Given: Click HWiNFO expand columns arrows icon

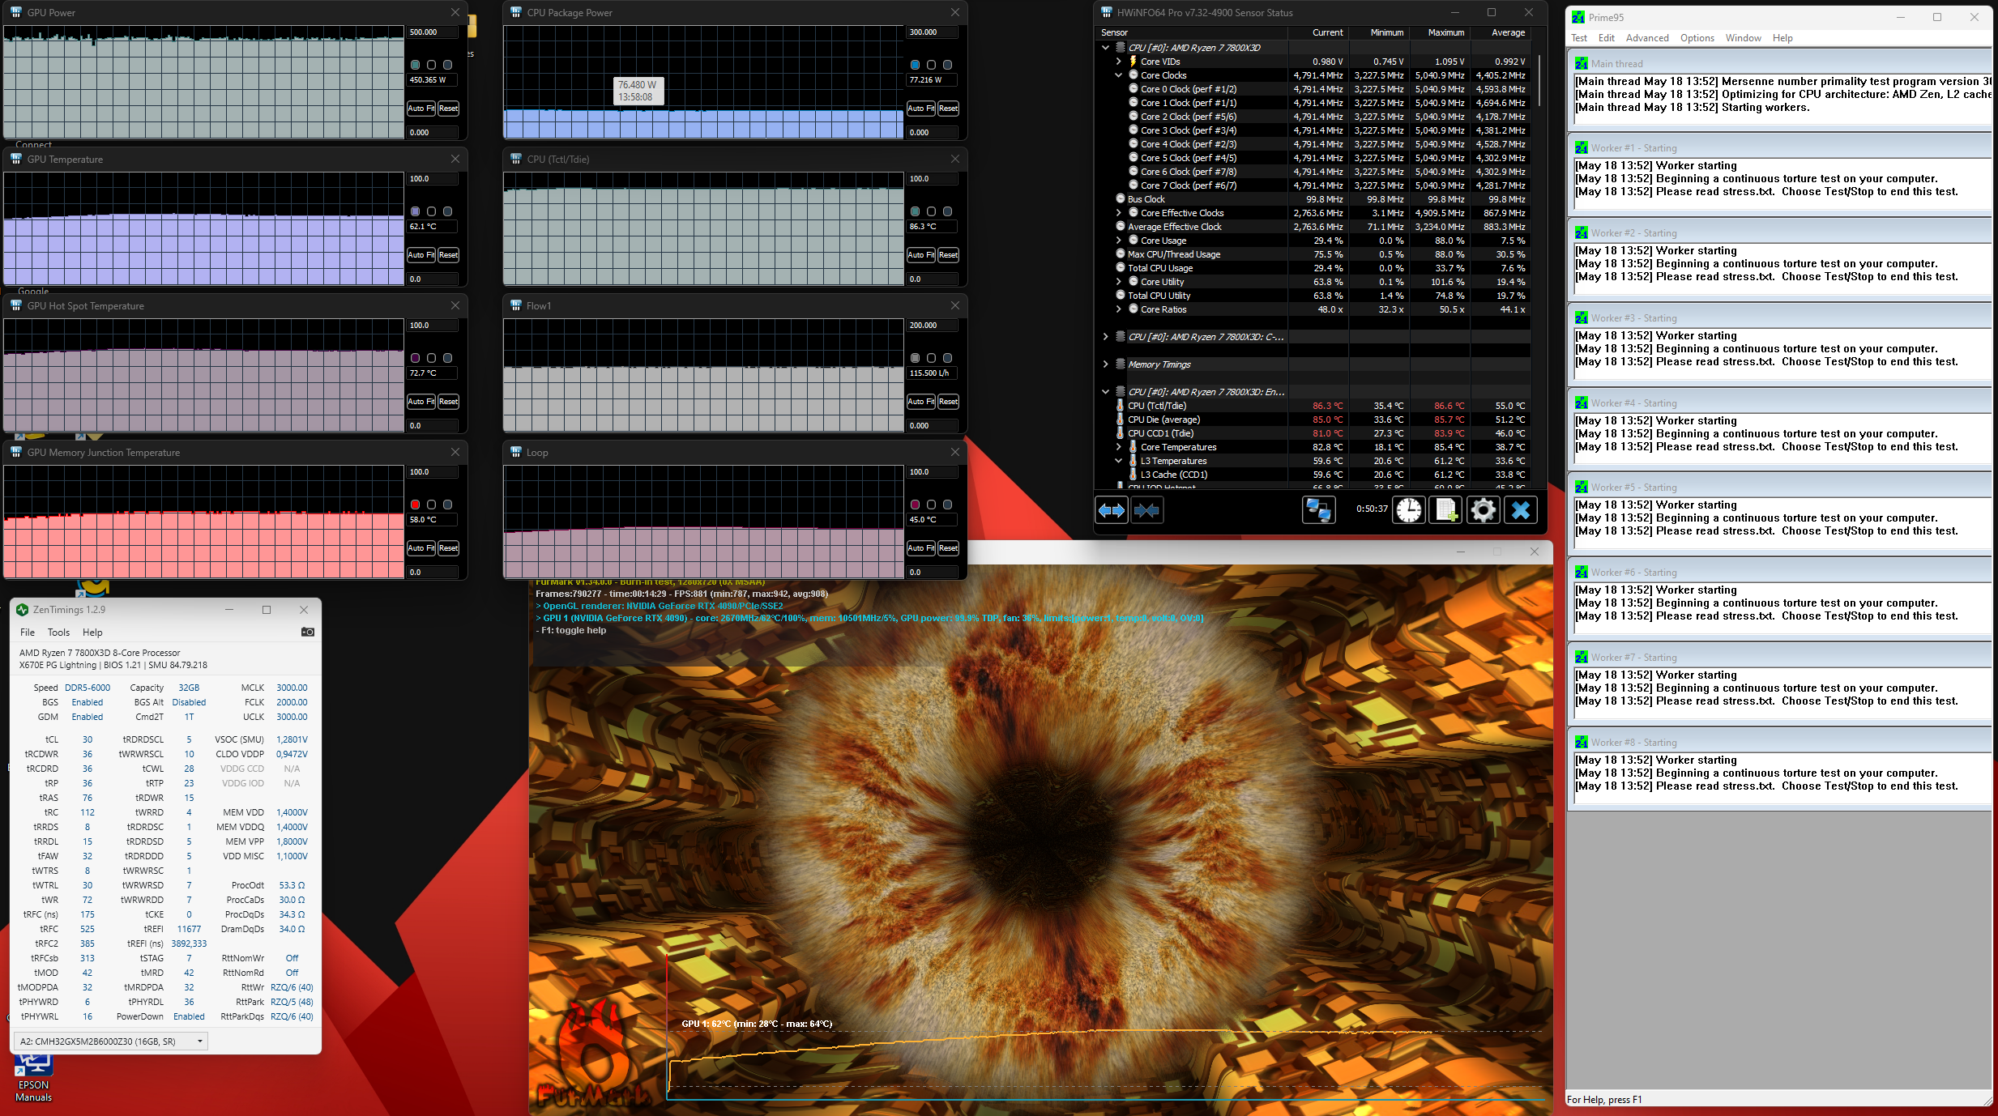Looking at the screenshot, I should click(x=1111, y=510).
